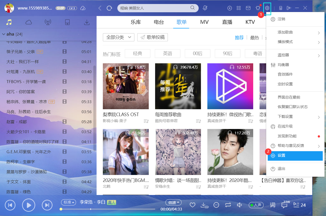Open the mobile device sidebar tab
The image size is (326, 216).
pyautogui.click(x=67, y=22)
